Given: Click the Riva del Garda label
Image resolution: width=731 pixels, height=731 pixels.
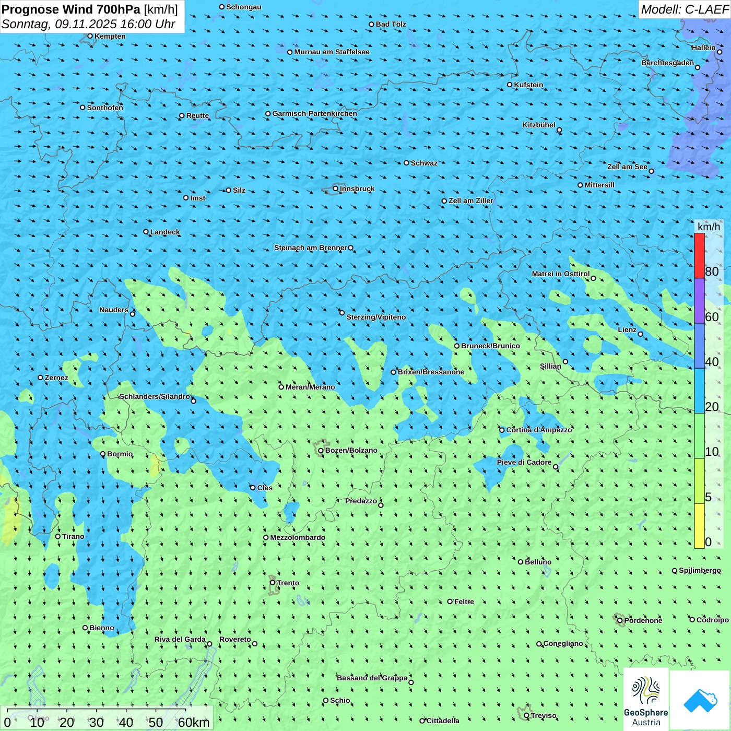Looking at the screenshot, I should pyautogui.click(x=180, y=639).
